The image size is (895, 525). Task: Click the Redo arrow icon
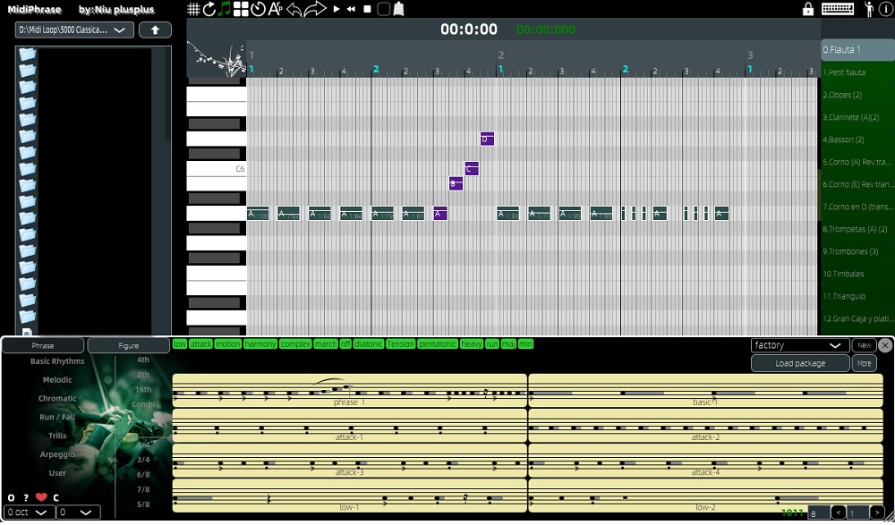coord(315,8)
